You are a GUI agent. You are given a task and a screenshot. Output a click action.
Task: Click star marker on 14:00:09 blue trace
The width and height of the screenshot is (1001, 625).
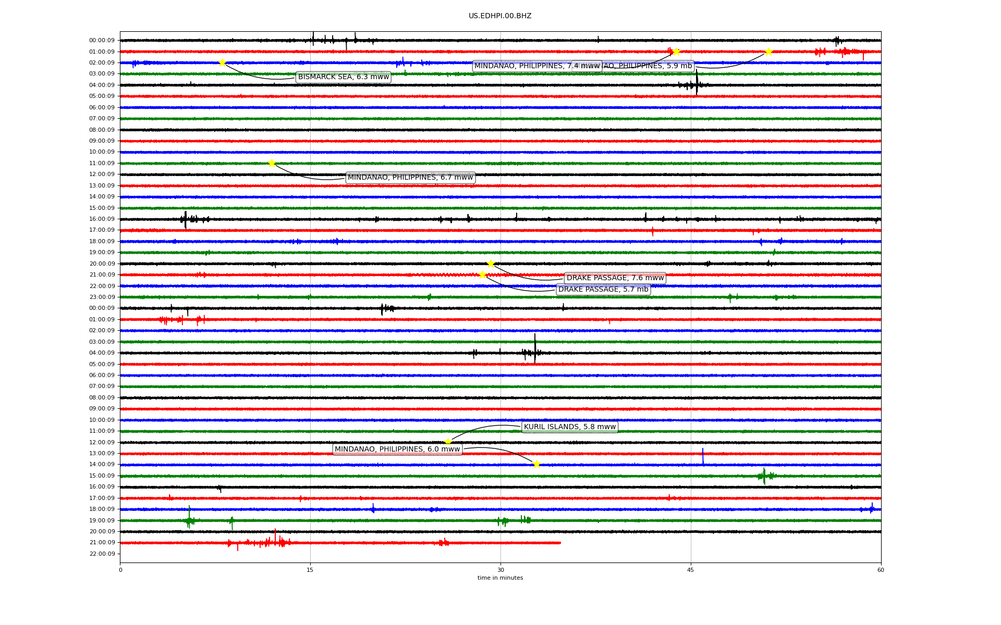pos(536,464)
